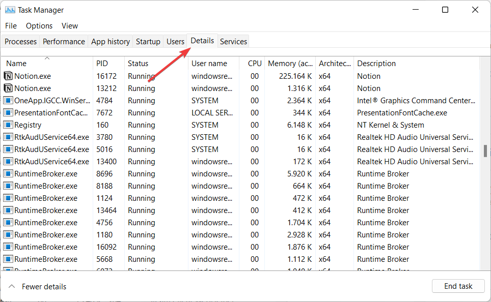The image size is (491, 302).
Task: Click the memory value 412 K
Action: [x=302, y=210]
